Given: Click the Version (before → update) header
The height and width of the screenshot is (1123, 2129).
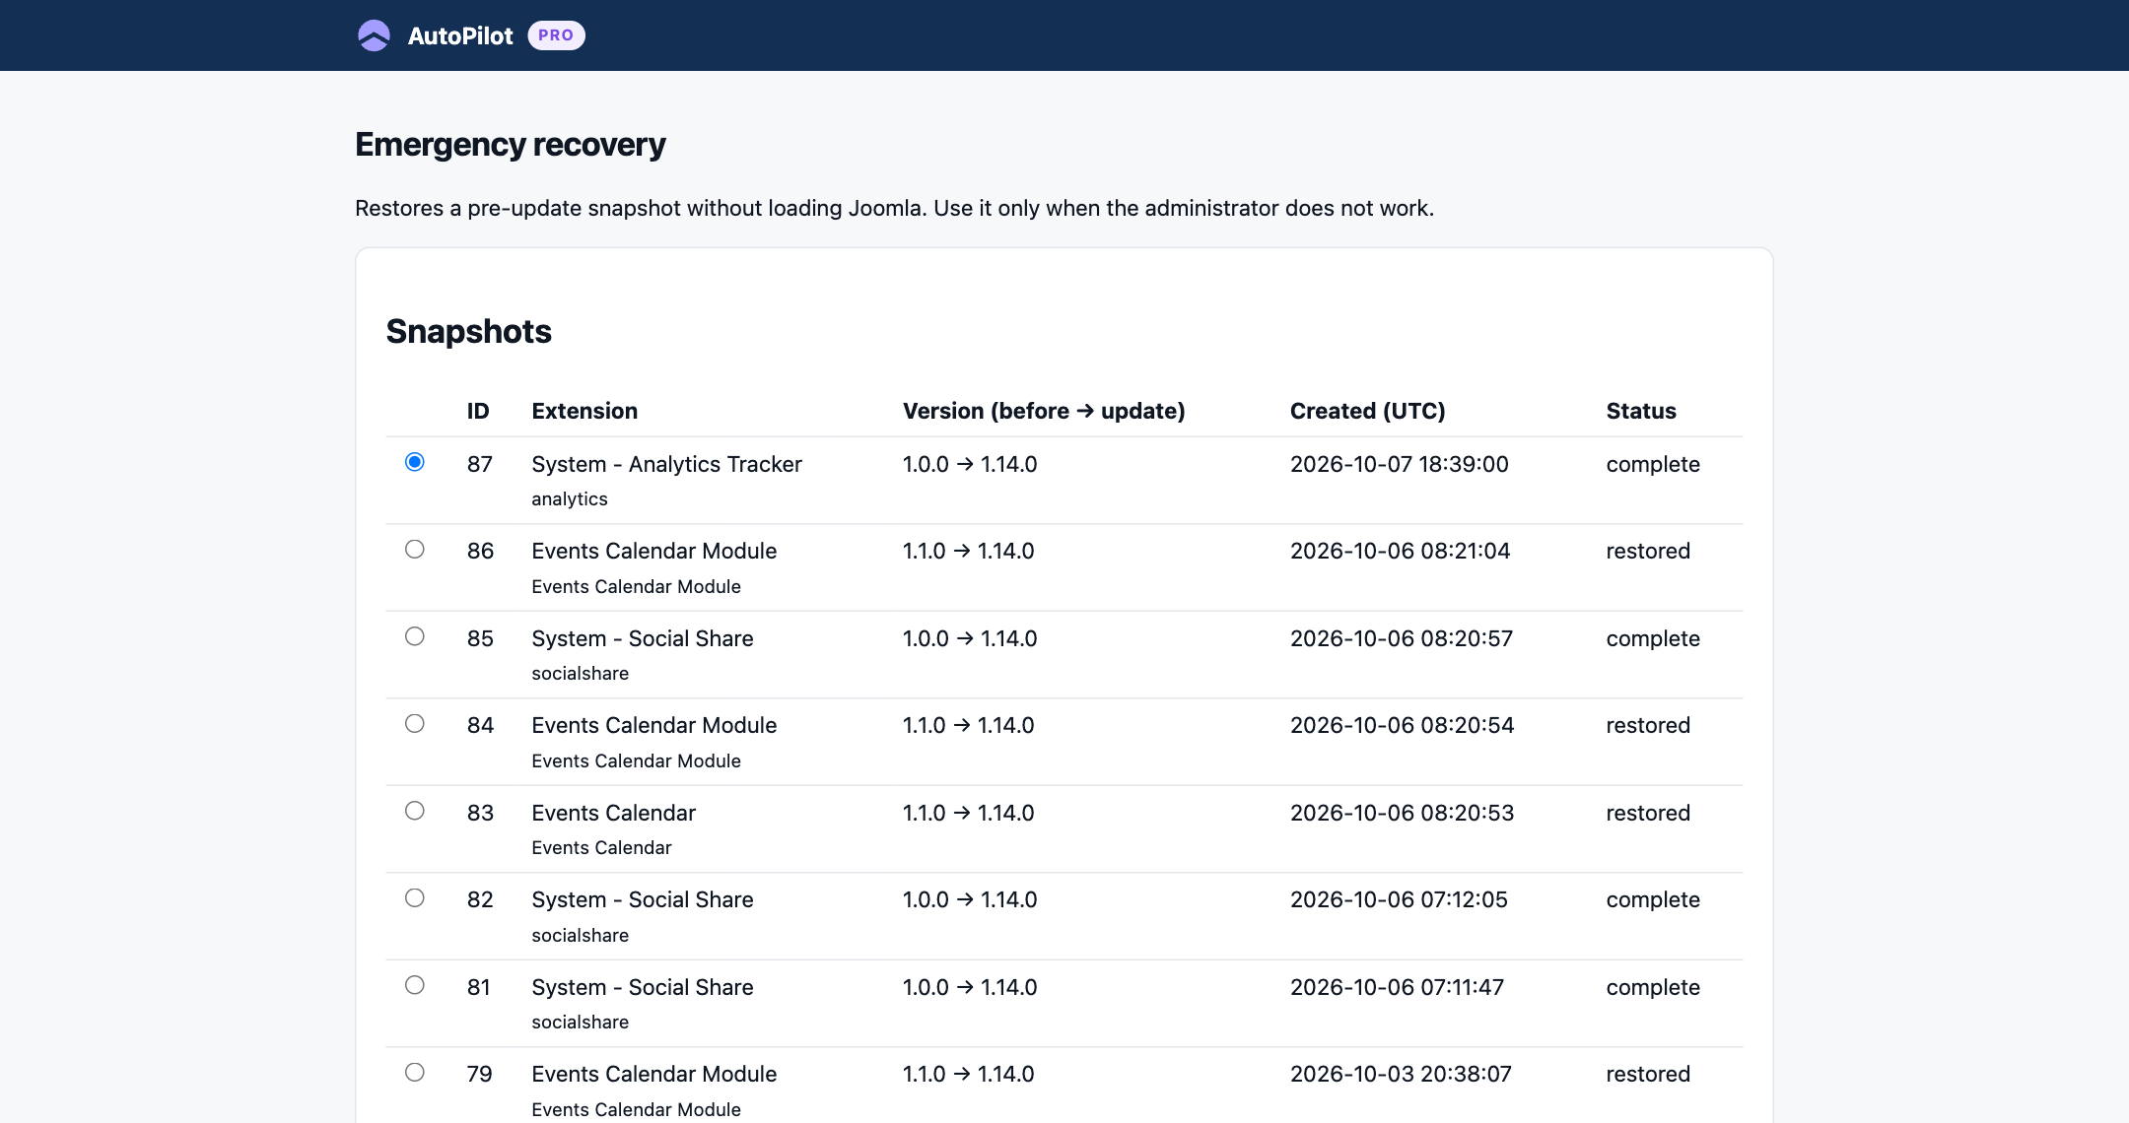Looking at the screenshot, I should 1044,411.
